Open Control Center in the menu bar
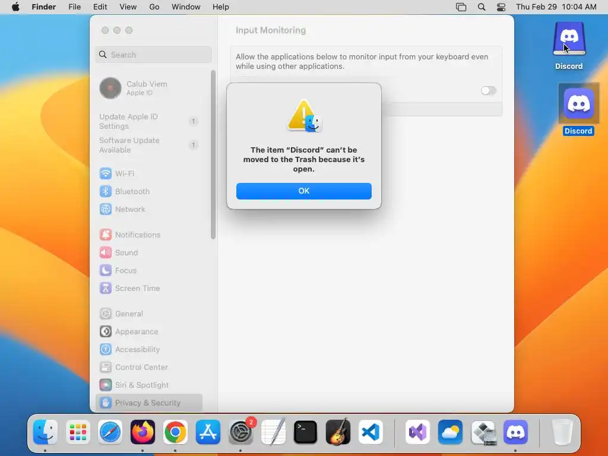 (x=501, y=7)
